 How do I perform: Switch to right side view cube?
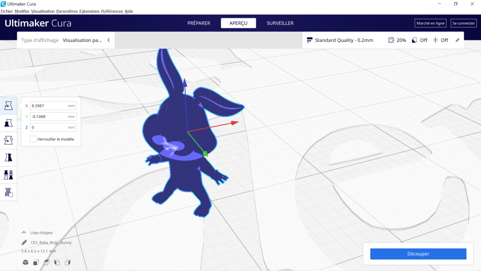pyautogui.click(x=67, y=262)
